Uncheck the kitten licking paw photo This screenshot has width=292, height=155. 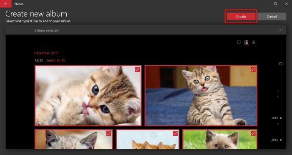(137, 69)
